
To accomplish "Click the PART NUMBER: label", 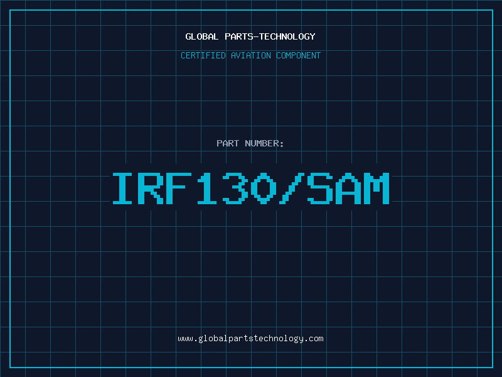I will (x=250, y=143).
